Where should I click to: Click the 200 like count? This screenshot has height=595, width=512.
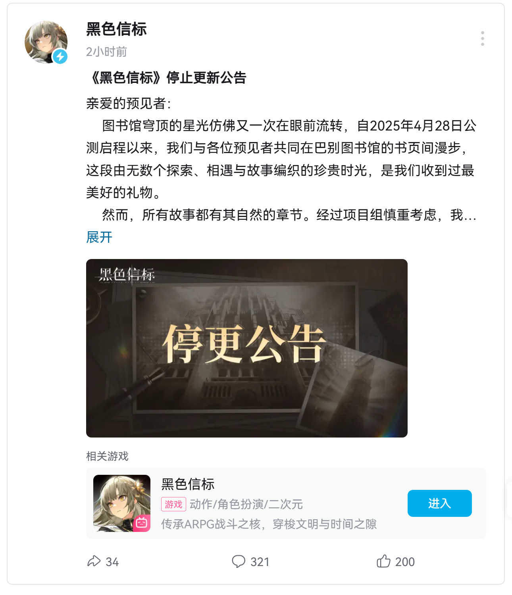click(405, 562)
